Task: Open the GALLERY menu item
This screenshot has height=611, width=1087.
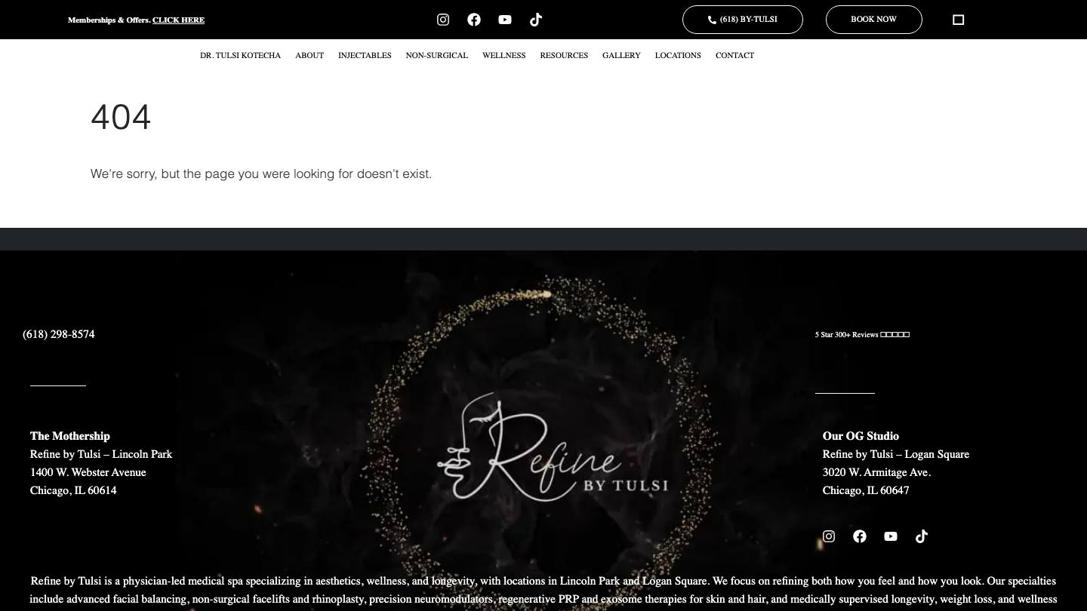Action: click(x=621, y=55)
